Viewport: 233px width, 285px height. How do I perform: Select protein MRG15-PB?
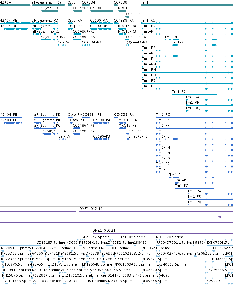click(128, 126)
